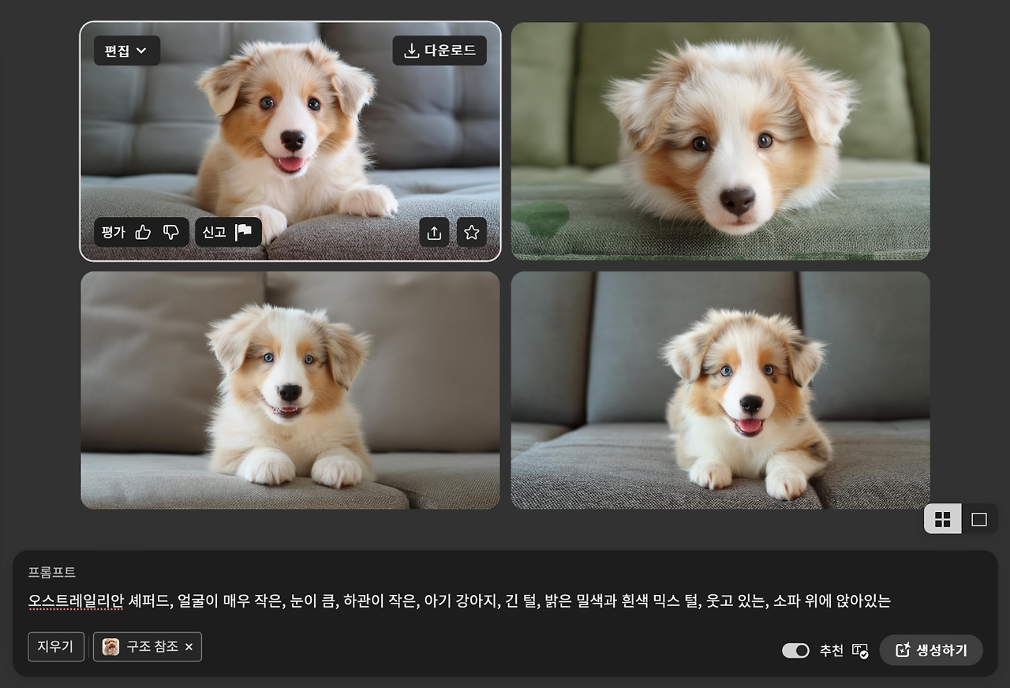Report the image using the 신고 flag icon
The height and width of the screenshot is (688, 1010).
point(245,232)
